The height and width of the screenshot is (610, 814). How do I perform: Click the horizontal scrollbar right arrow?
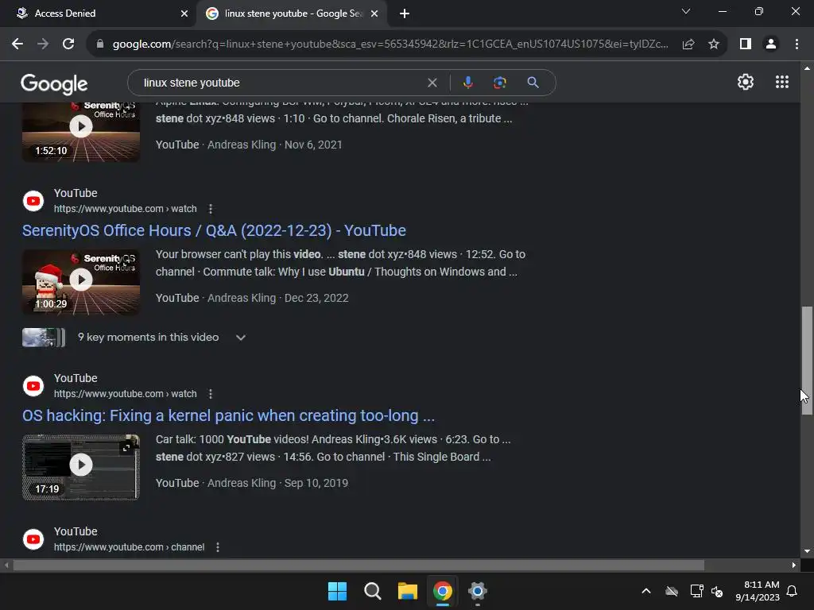[x=794, y=565]
